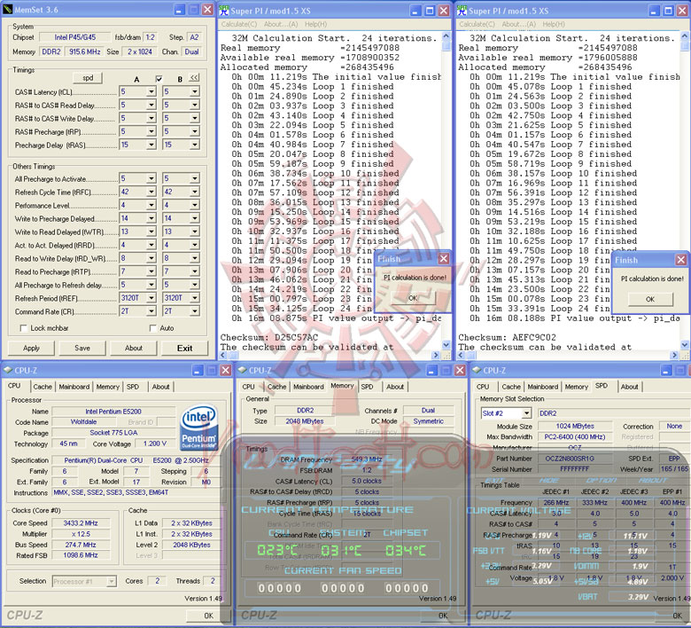Click the Name Intel Pentium E5200 value

[x=113, y=412]
